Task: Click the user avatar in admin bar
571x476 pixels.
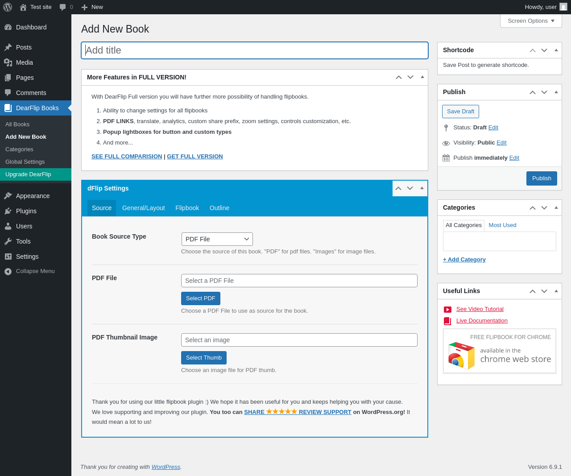Action: (x=563, y=7)
